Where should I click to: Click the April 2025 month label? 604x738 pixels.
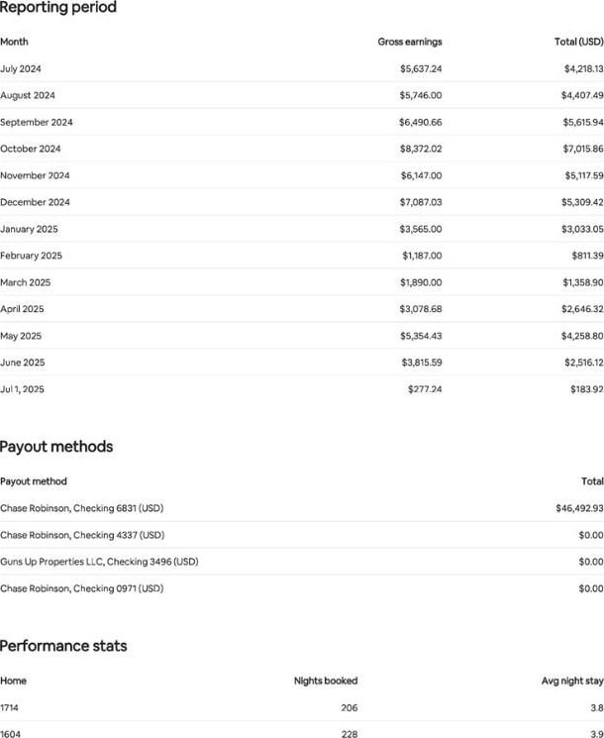click(22, 309)
